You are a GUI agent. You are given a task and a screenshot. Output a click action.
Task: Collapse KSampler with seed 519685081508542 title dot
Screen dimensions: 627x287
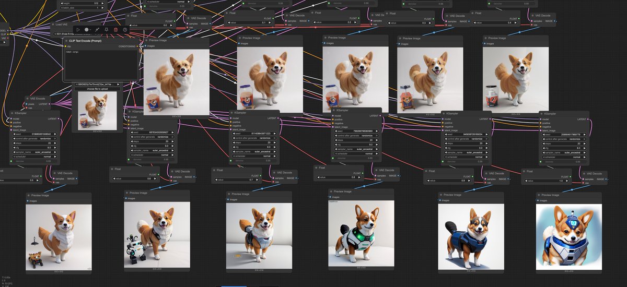[x=13, y=112]
